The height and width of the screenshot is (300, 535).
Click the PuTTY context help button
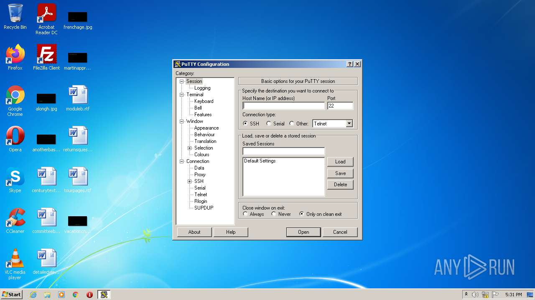pyautogui.click(x=350, y=64)
